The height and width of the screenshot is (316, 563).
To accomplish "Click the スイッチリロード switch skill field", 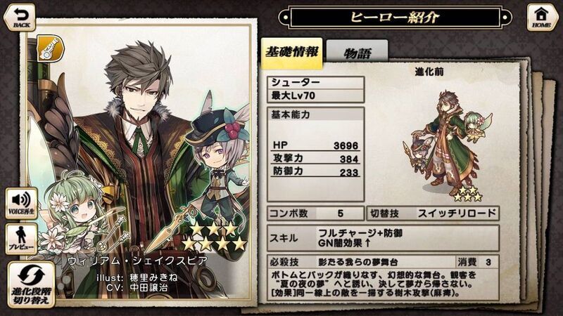I will pyautogui.click(x=433, y=213).
